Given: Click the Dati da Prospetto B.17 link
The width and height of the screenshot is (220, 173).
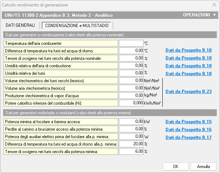Looking at the screenshot, I should [x=188, y=137].
